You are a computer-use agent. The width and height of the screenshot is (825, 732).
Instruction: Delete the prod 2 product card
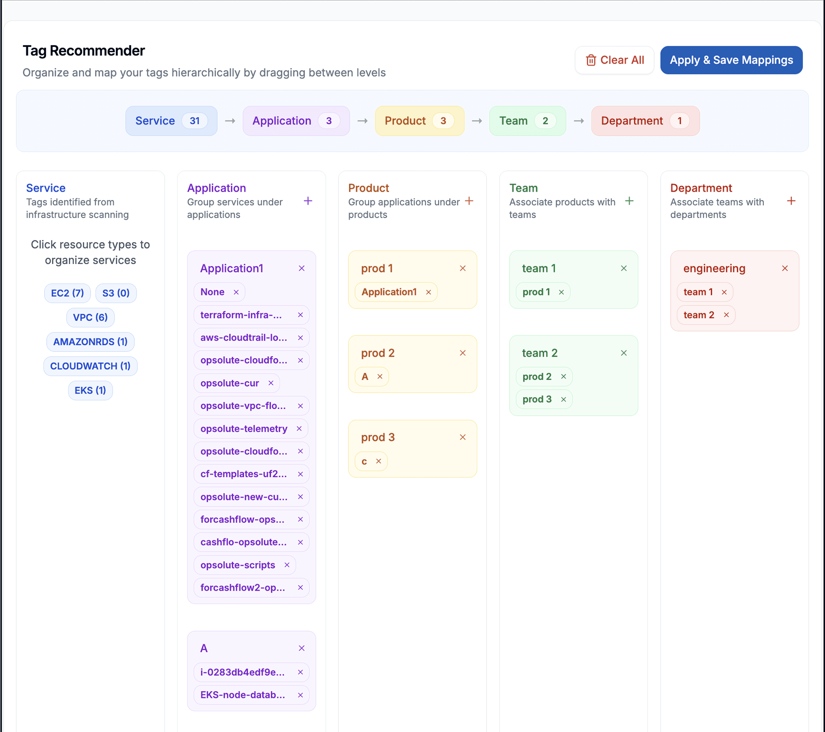[x=463, y=353]
